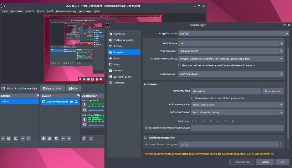292x168 pixels.
Task: Increase Maximale Wiederholungszeit with stepper arrow
Action: point(281,143)
